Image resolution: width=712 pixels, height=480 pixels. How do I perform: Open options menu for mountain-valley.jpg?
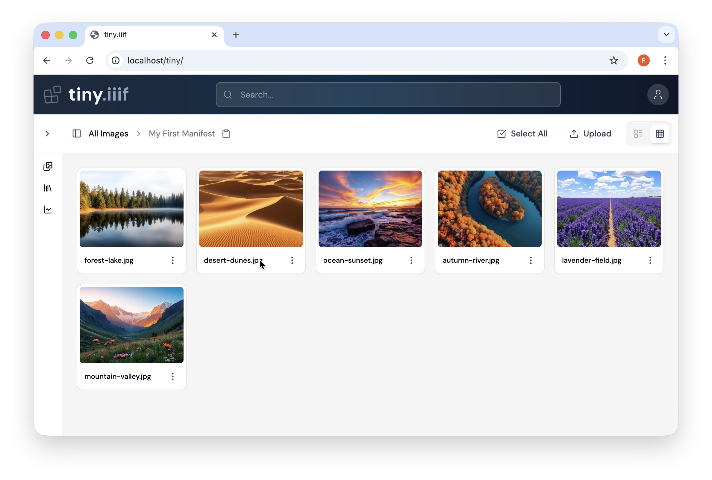(173, 376)
